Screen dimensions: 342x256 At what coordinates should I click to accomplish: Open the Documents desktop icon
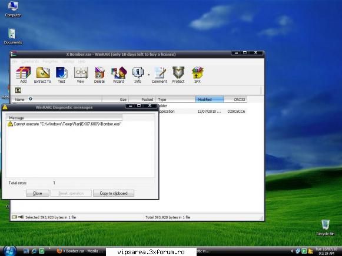12,36
